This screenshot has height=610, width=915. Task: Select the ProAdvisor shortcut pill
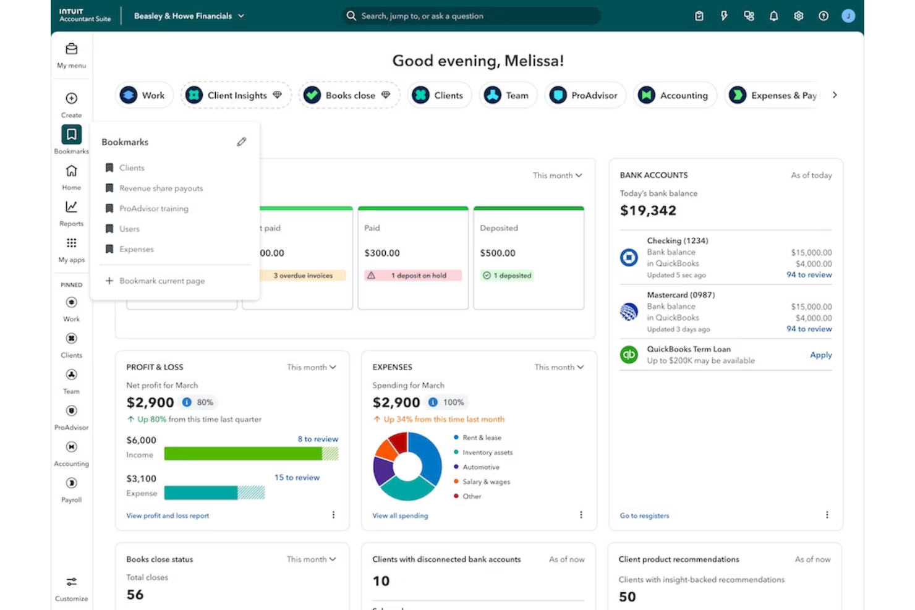click(585, 95)
